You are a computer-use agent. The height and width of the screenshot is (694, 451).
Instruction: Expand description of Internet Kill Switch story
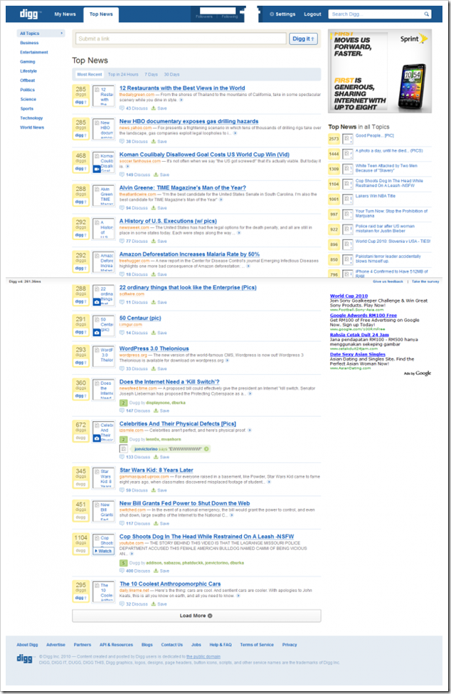tap(250, 393)
